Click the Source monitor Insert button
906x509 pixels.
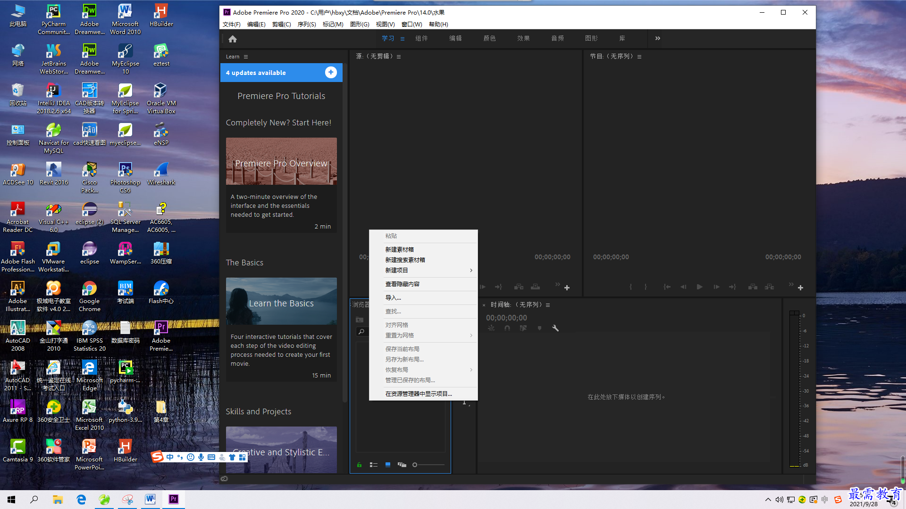click(x=519, y=287)
